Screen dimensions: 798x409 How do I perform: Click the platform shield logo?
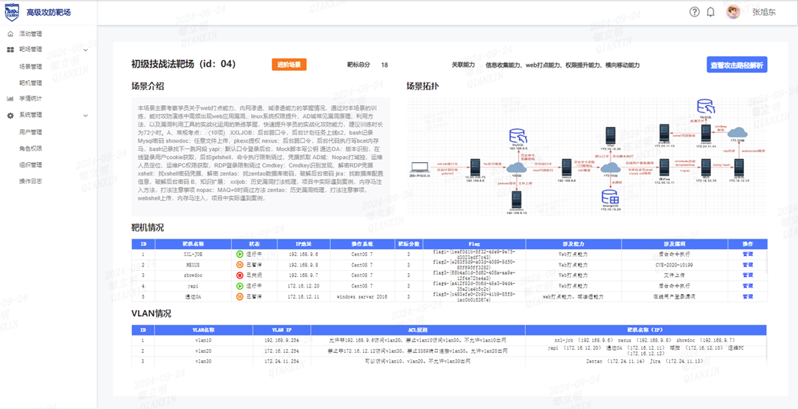click(12, 12)
